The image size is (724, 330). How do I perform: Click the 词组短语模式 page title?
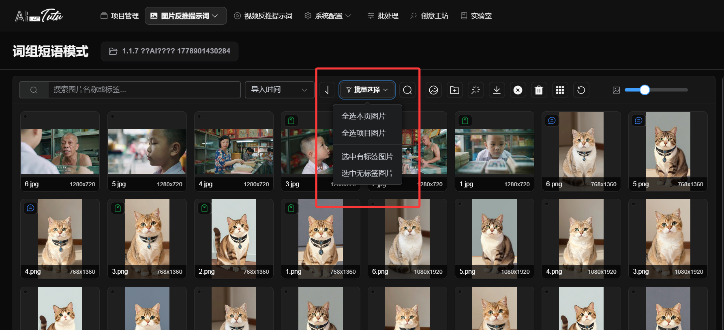(x=51, y=51)
